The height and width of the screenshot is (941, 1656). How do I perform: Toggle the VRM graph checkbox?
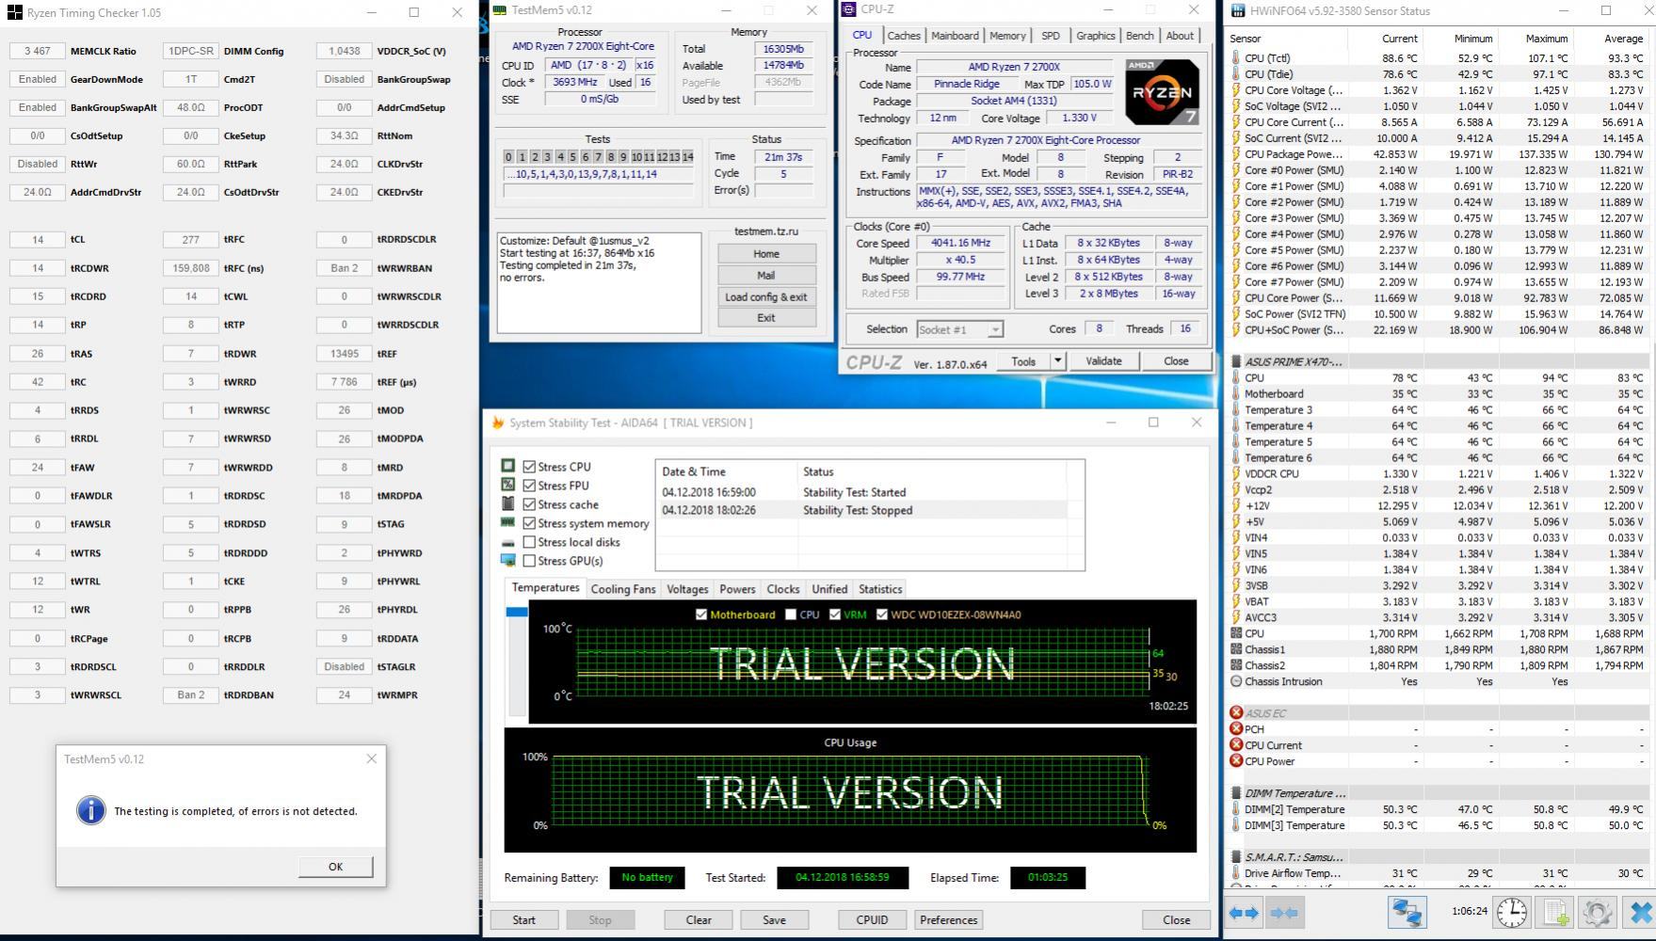[835, 614]
